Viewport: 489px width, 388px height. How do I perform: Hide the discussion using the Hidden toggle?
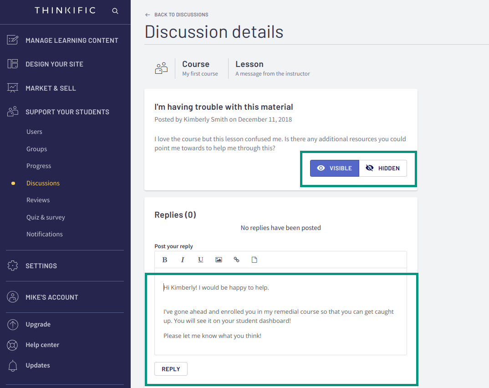click(383, 168)
